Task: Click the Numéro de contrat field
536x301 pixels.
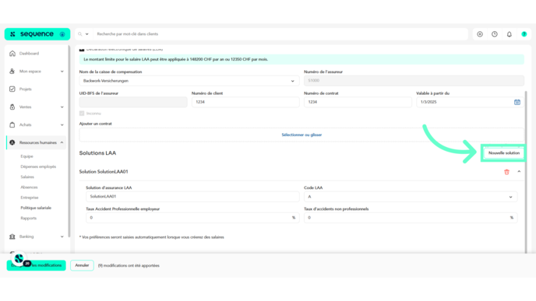Action: click(358, 102)
